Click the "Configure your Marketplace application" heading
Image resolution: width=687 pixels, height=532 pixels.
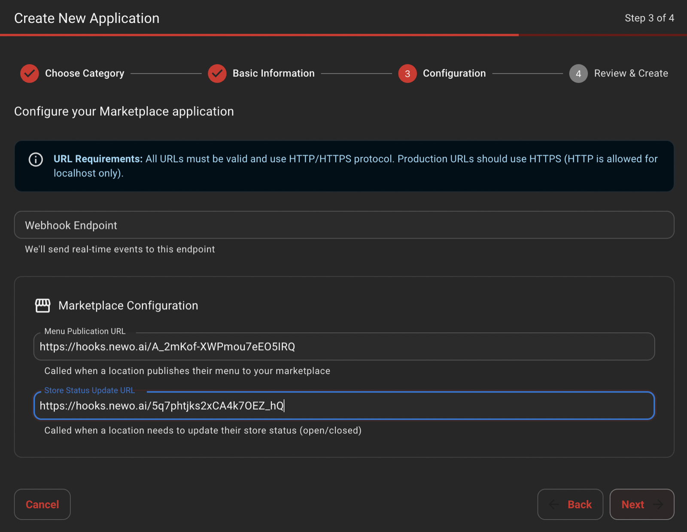(124, 111)
